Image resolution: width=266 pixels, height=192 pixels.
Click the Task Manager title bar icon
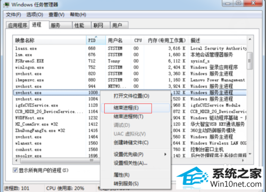tap(6, 5)
